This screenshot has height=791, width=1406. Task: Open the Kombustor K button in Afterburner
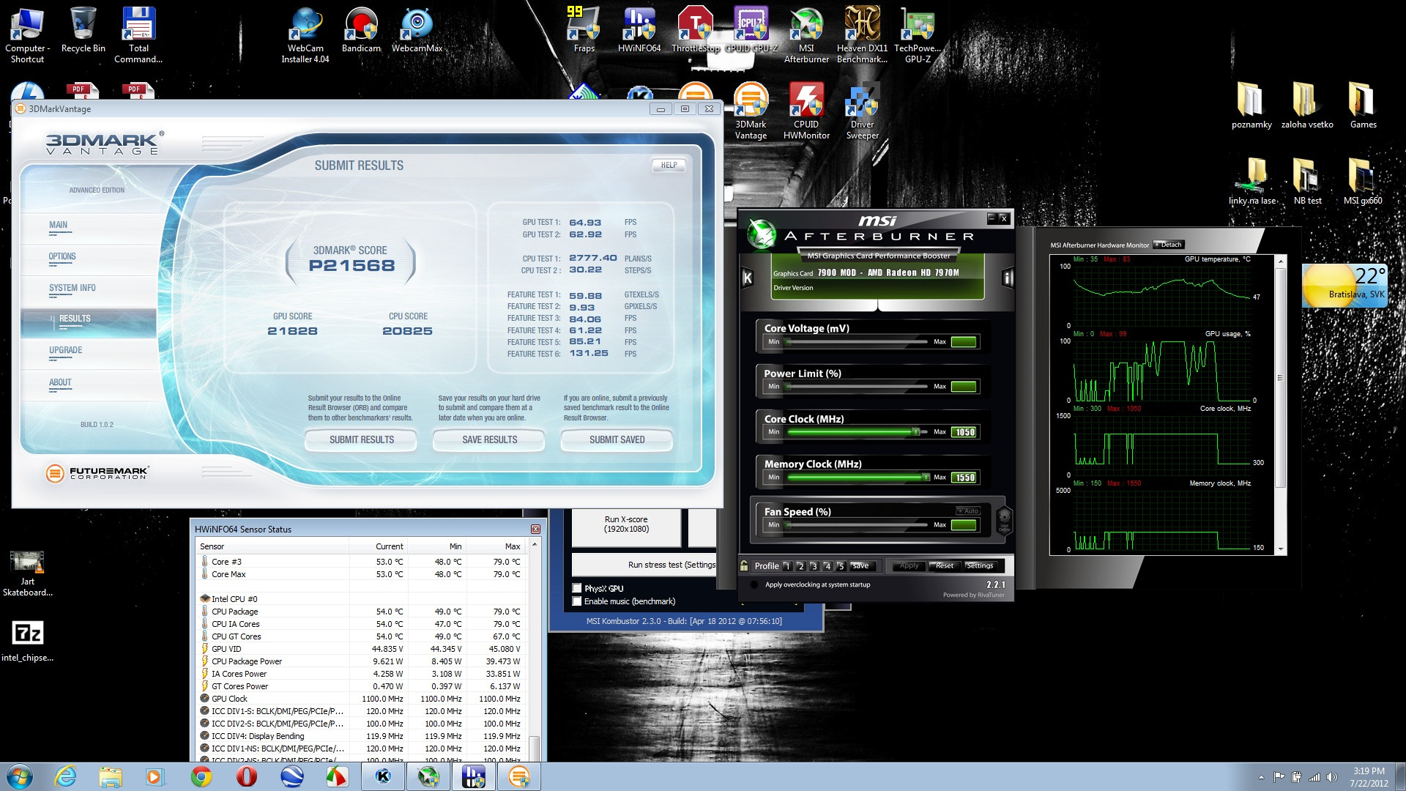(x=747, y=278)
